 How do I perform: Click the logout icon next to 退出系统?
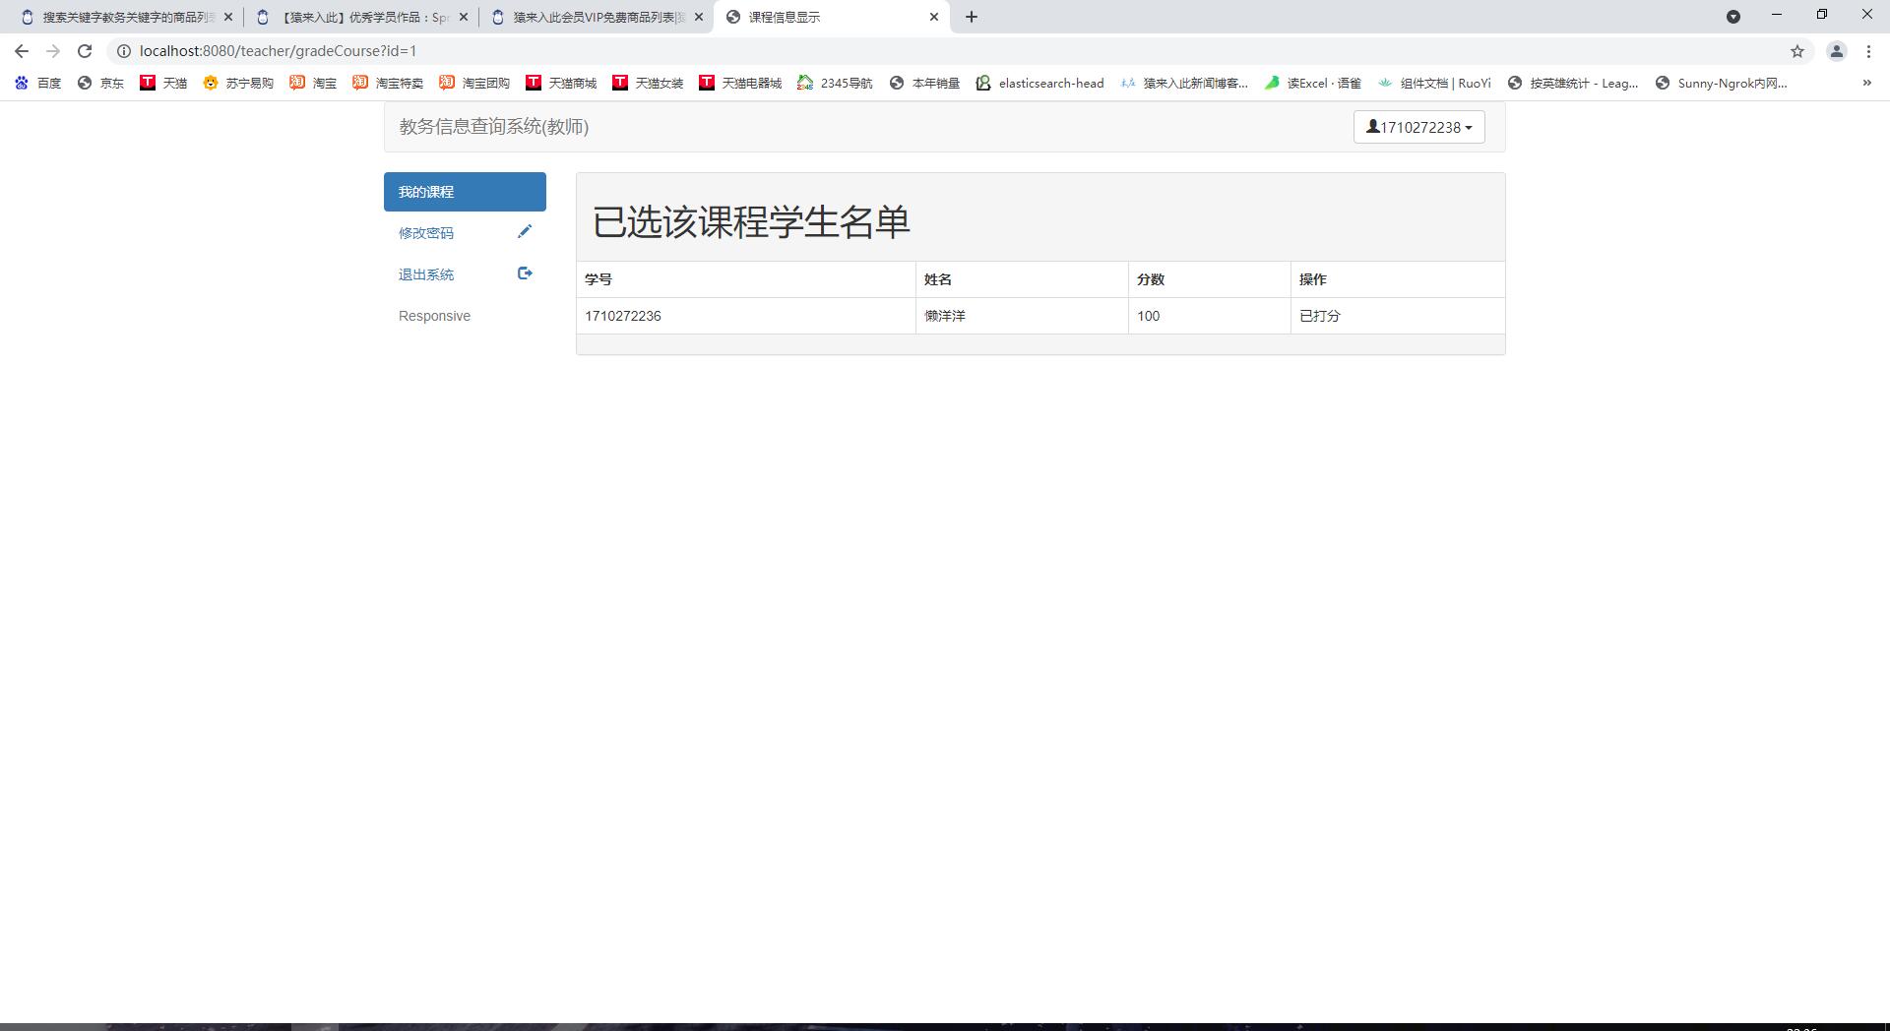525,273
